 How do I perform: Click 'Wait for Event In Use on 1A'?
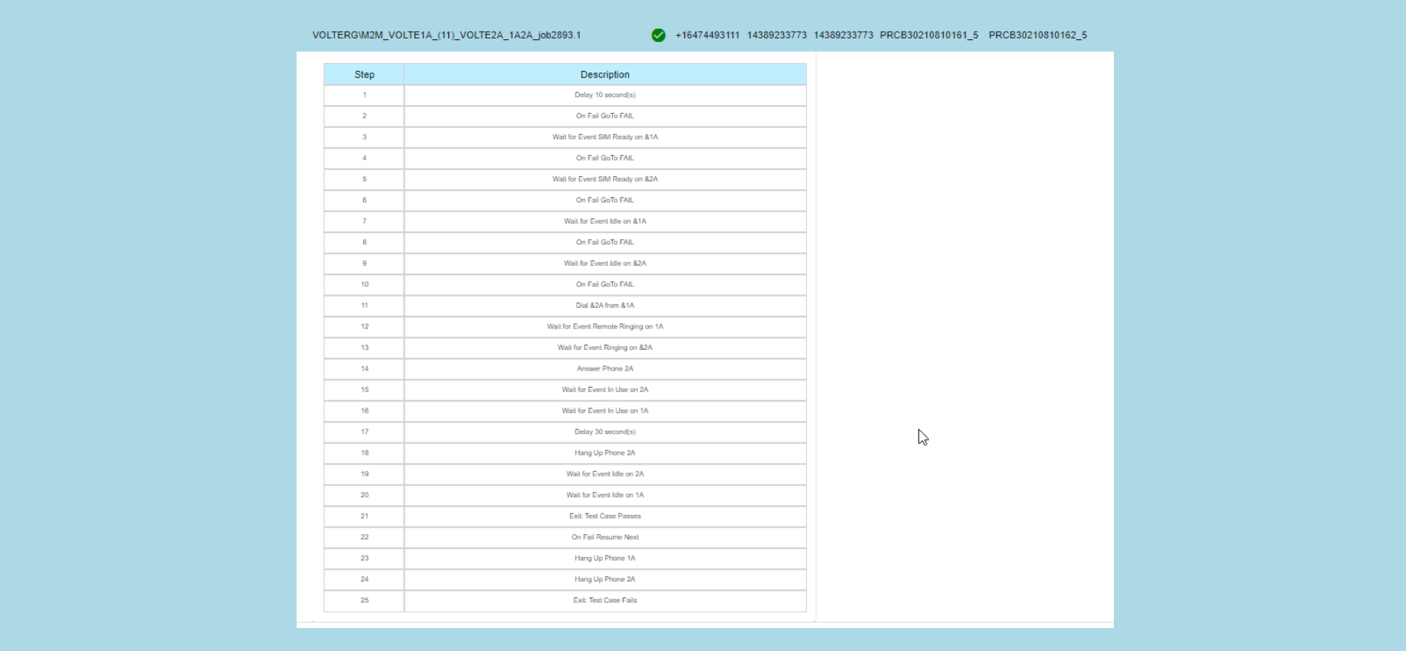coord(605,411)
